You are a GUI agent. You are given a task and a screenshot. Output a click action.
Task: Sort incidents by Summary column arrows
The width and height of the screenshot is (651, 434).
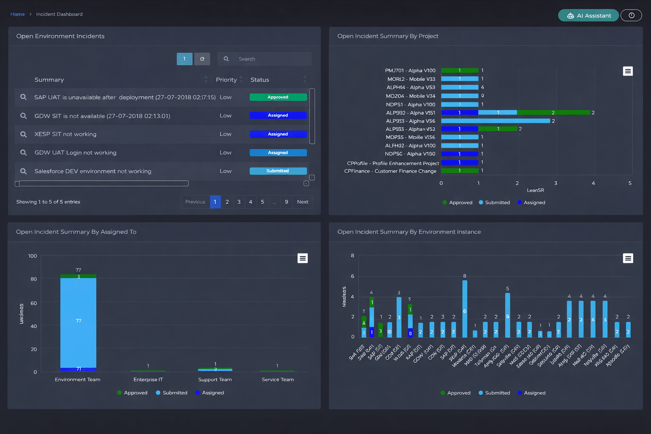pos(206,80)
